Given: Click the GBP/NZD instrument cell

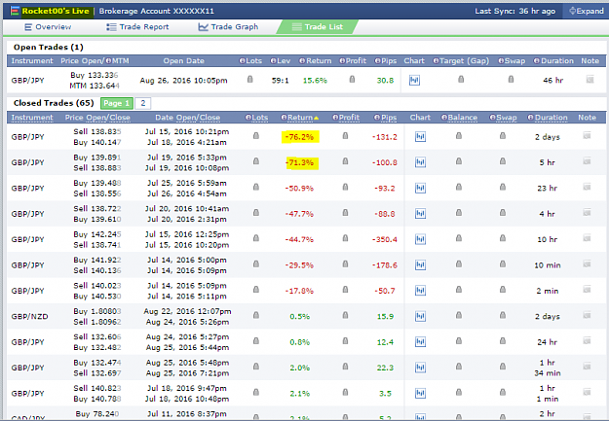Looking at the screenshot, I should click(x=30, y=316).
